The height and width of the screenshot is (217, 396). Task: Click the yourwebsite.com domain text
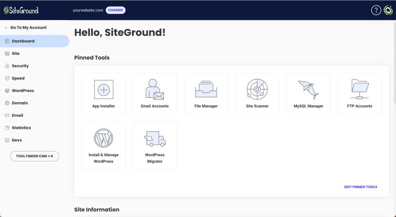pos(88,10)
